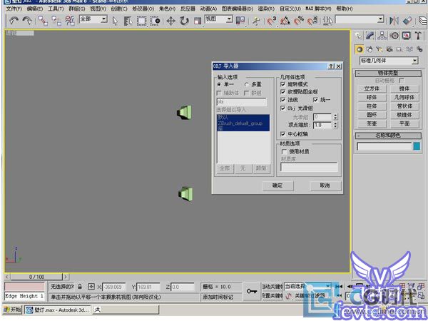Click the Undo arrow icon in toolbar
Screen dimensions: 428x321
point(14,21)
